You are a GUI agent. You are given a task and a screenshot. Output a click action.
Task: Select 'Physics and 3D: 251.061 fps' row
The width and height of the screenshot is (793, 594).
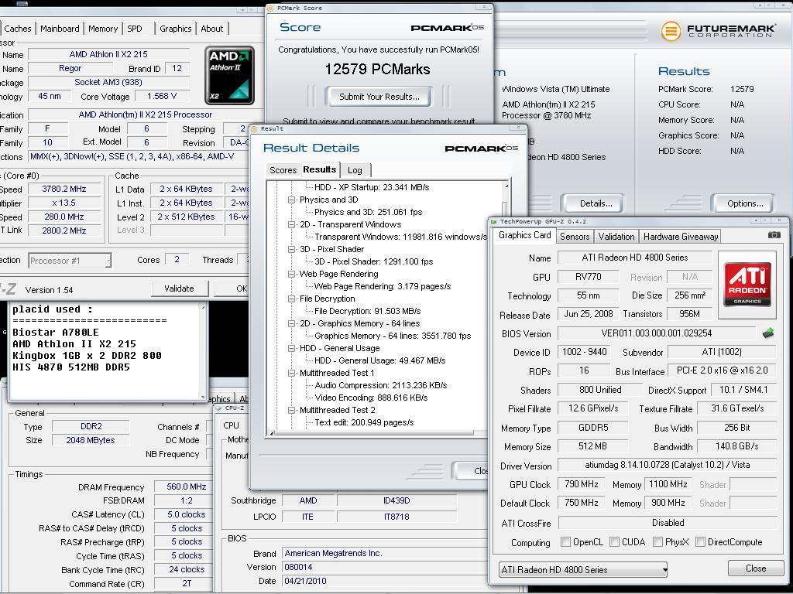point(368,212)
